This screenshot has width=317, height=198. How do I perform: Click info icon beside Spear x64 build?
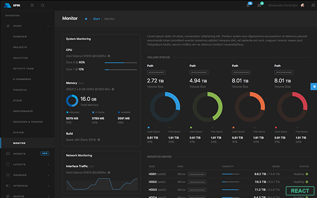(x=99, y=139)
